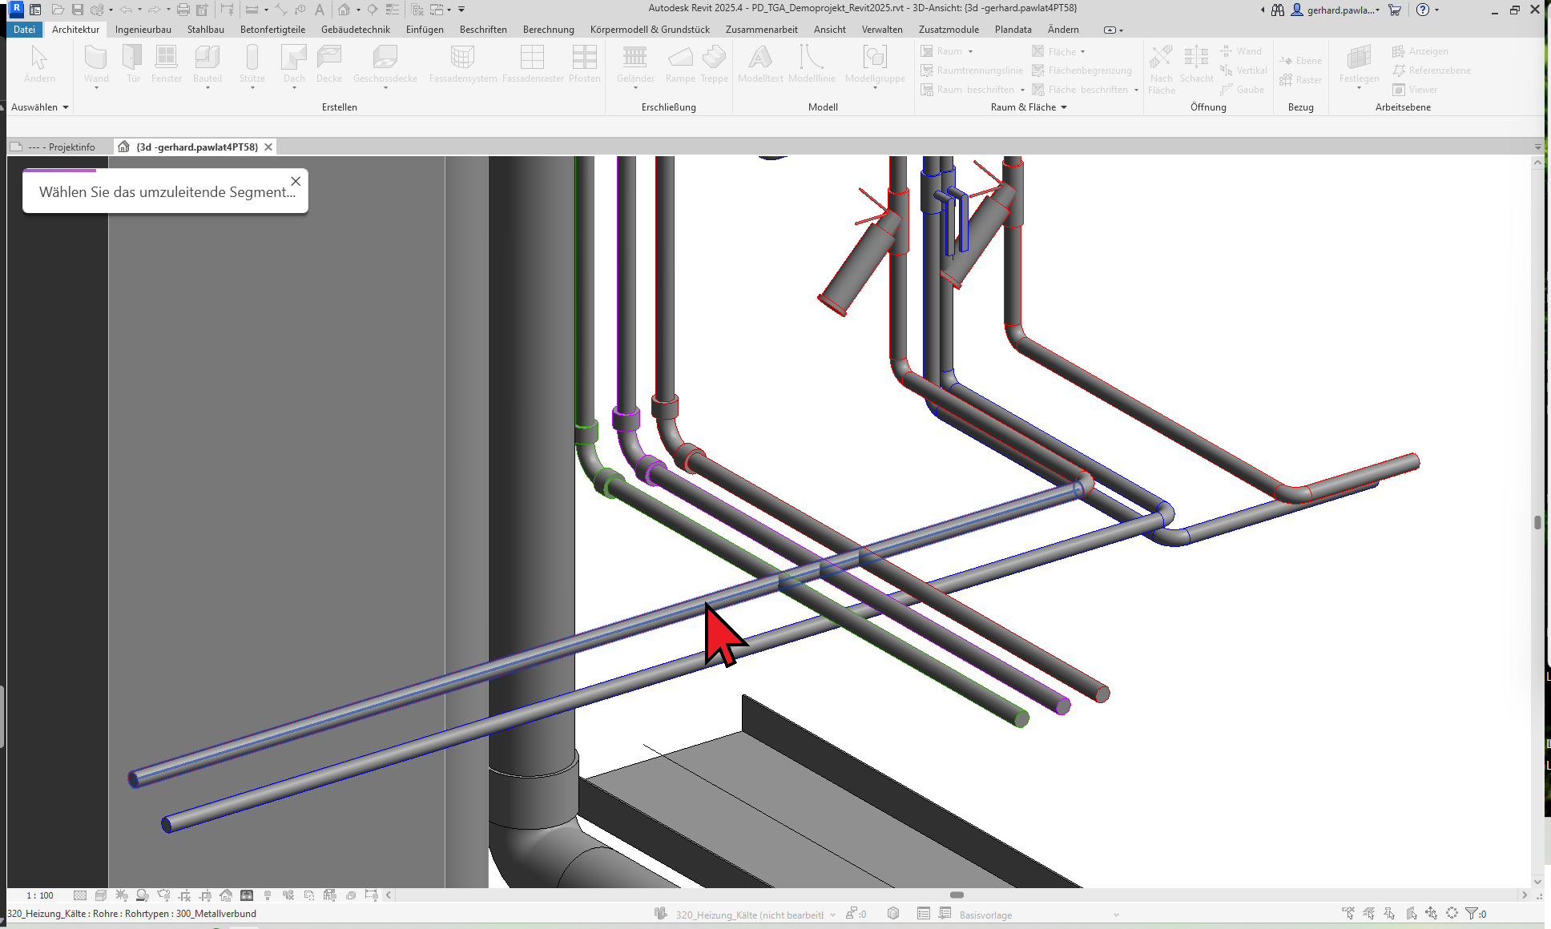Open the Gebäudetechnik ribbon tab
The height and width of the screenshot is (929, 1551).
click(355, 30)
